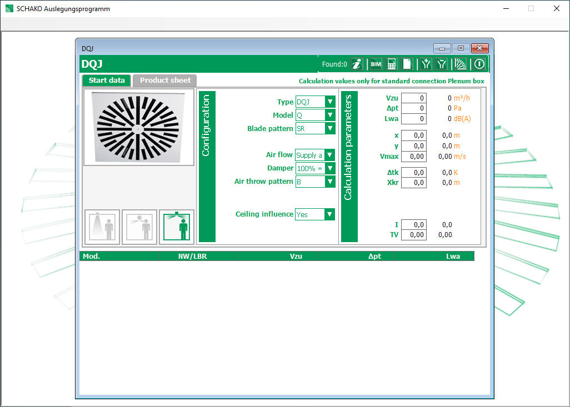The width and height of the screenshot is (570, 407).
Task: Select the downward air jet pictogram
Action: point(102,227)
